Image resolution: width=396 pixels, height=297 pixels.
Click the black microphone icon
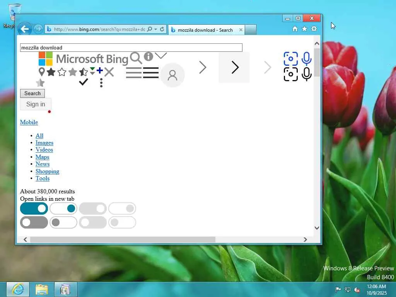pyautogui.click(x=307, y=74)
